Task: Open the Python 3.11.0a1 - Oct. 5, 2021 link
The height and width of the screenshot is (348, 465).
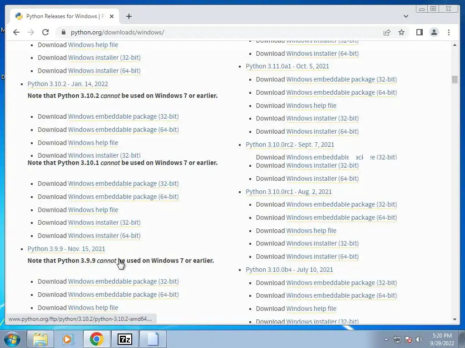Action: tap(287, 66)
